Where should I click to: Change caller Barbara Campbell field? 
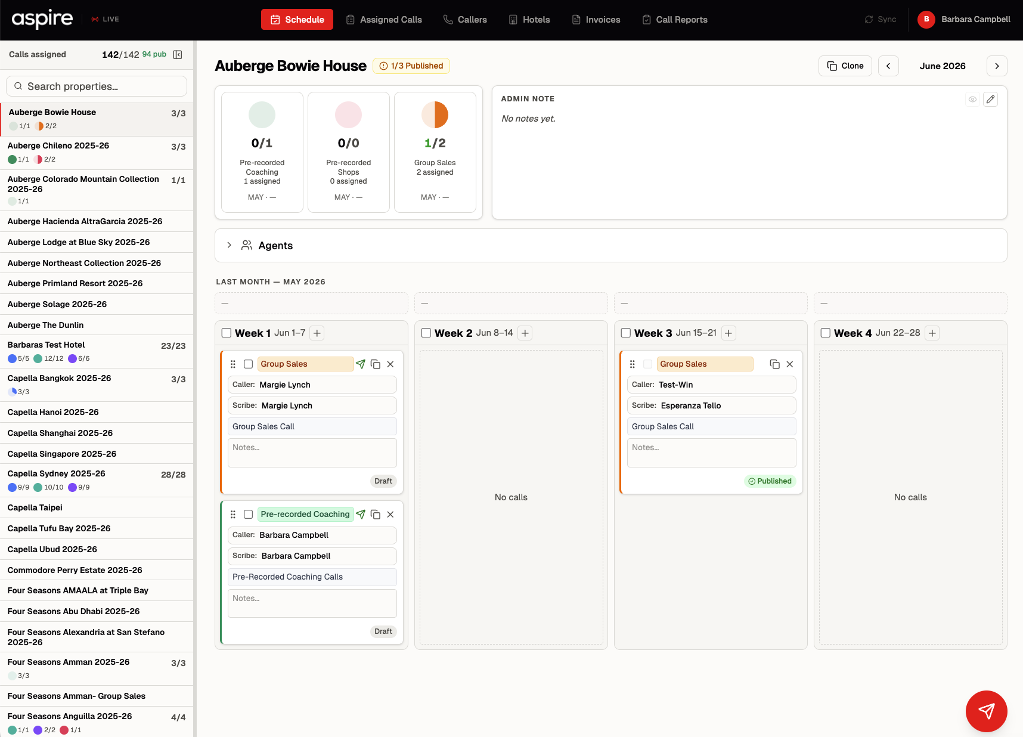coord(312,535)
